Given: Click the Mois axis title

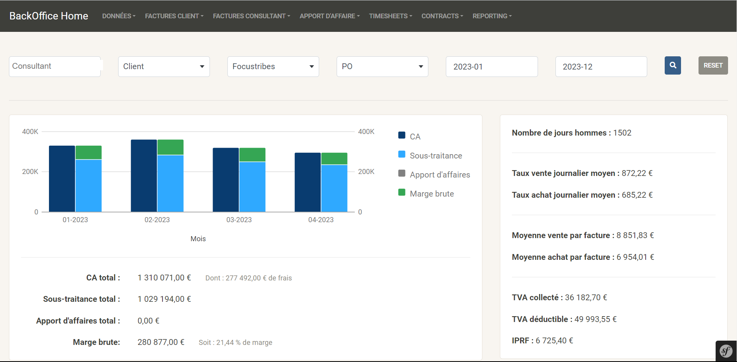Looking at the screenshot, I should pos(198,239).
